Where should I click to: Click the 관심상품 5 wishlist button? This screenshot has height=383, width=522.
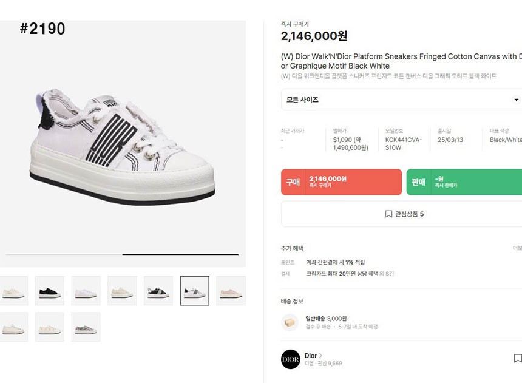click(404, 214)
